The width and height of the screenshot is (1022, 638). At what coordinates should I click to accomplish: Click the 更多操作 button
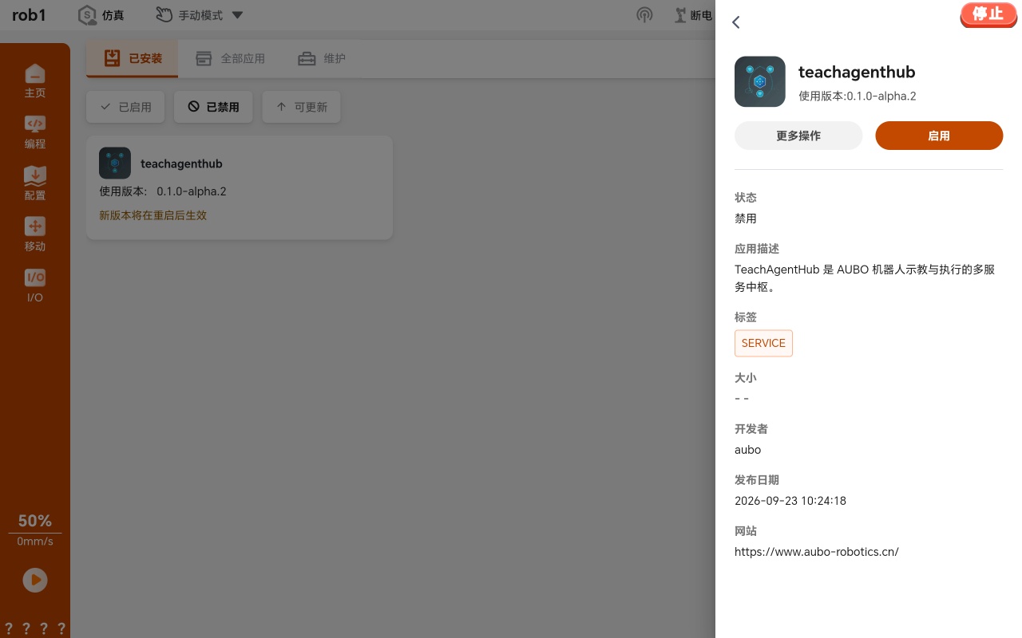(x=798, y=136)
